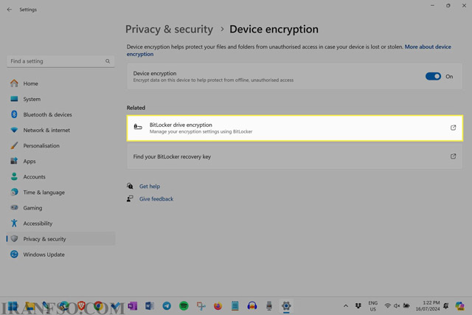Viewport: 472px width, 315px height.
Task: Close the Settings window
Action: [x=464, y=5]
